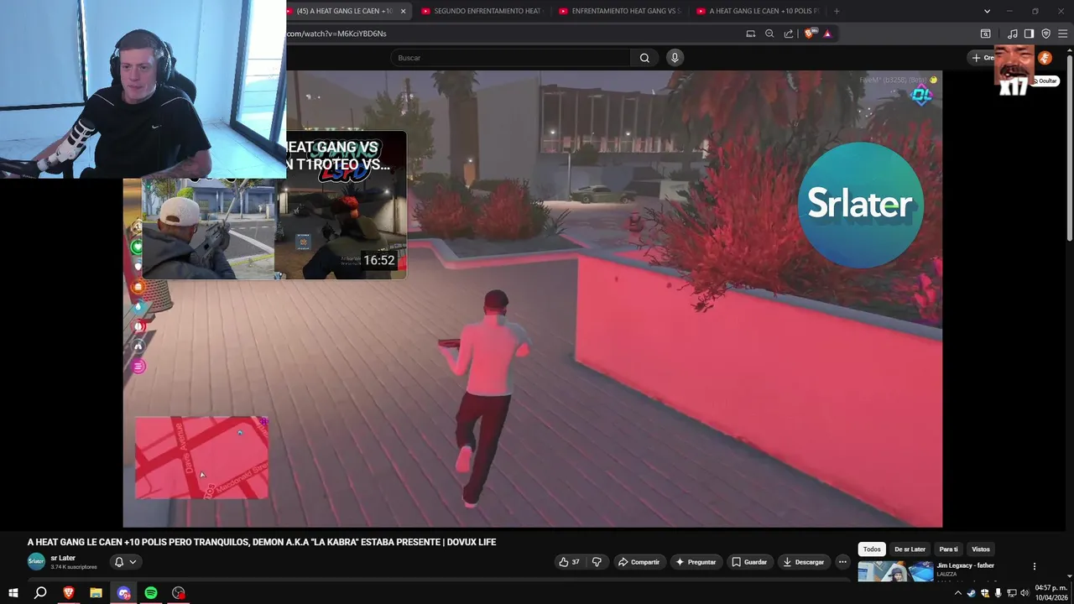
Task: Show hidden tray icons chevron
Action: (957, 593)
